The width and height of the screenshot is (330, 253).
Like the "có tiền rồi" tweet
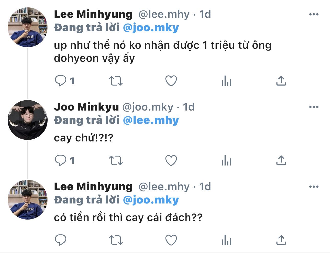pos(171,240)
